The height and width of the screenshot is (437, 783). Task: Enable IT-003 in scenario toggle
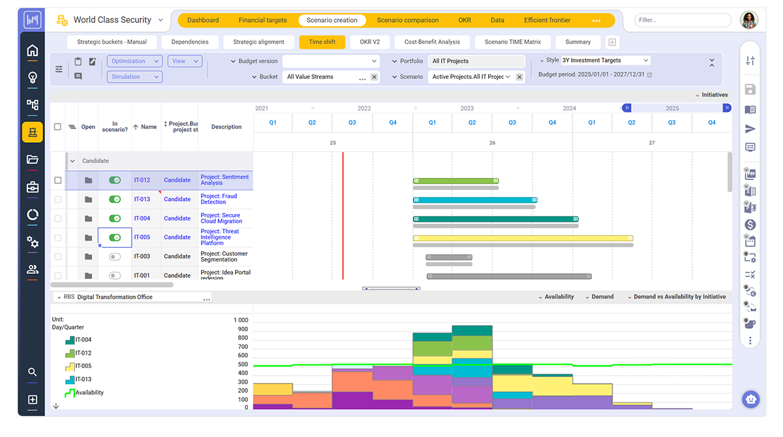115,257
